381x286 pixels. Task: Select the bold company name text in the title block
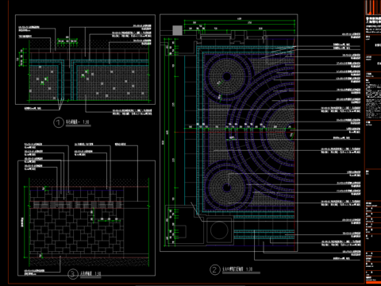[x=374, y=20]
